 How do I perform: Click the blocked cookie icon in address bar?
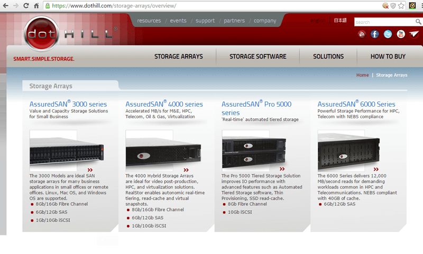(385, 6)
